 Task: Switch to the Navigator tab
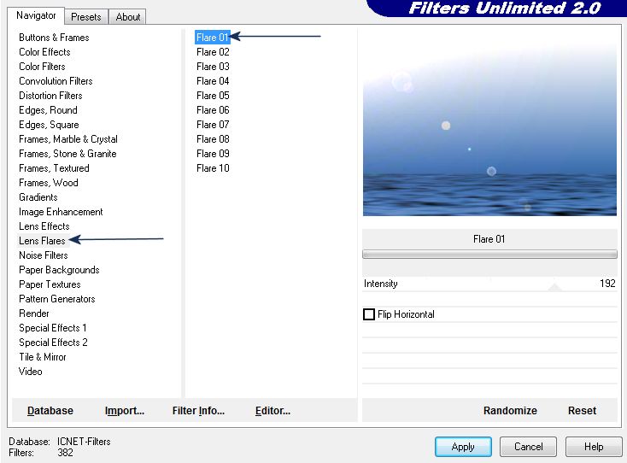[36, 15]
